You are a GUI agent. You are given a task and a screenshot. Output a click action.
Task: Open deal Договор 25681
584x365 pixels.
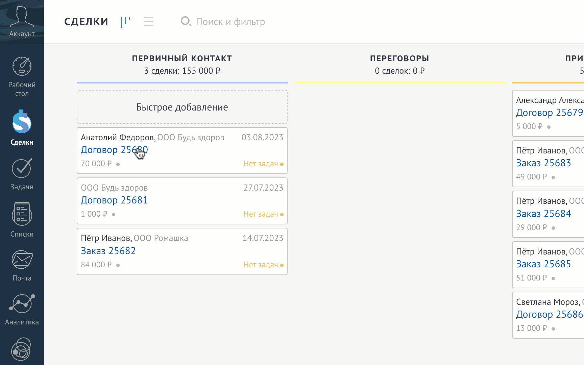tap(114, 200)
